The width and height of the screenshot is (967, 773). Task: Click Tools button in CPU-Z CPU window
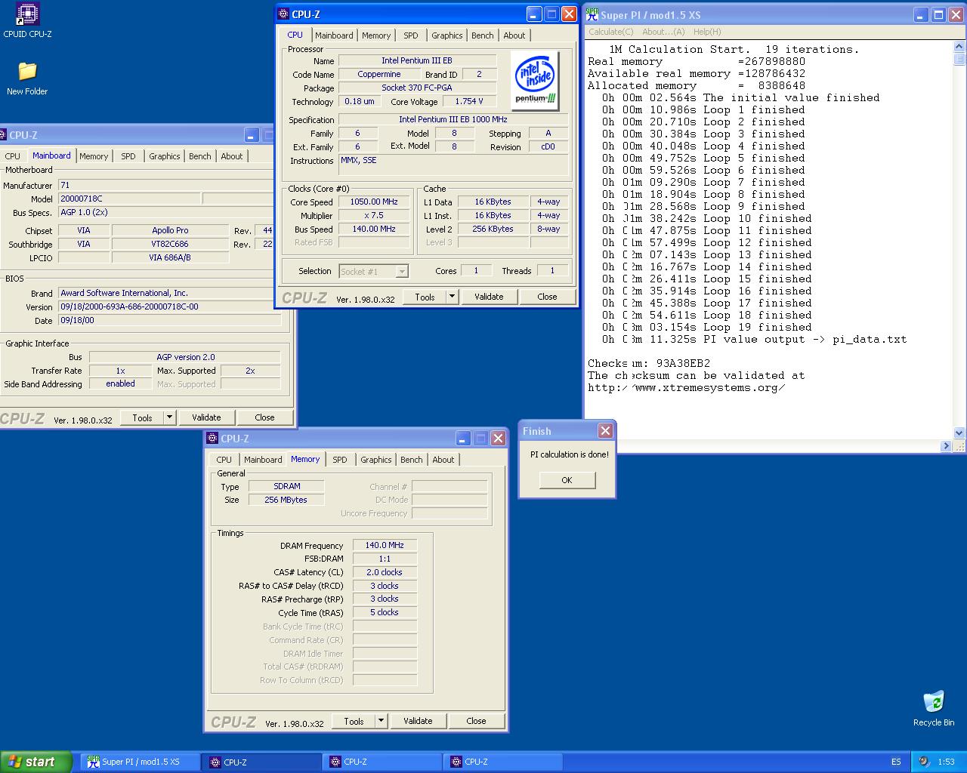coord(425,297)
